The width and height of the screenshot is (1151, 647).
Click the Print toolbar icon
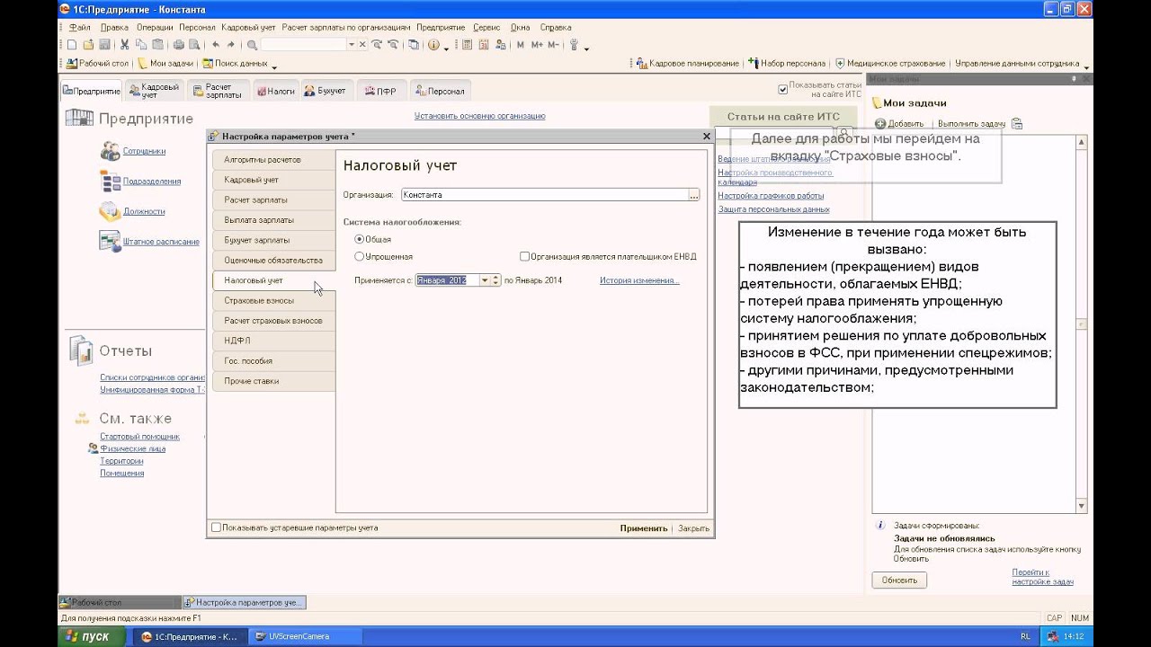179,45
